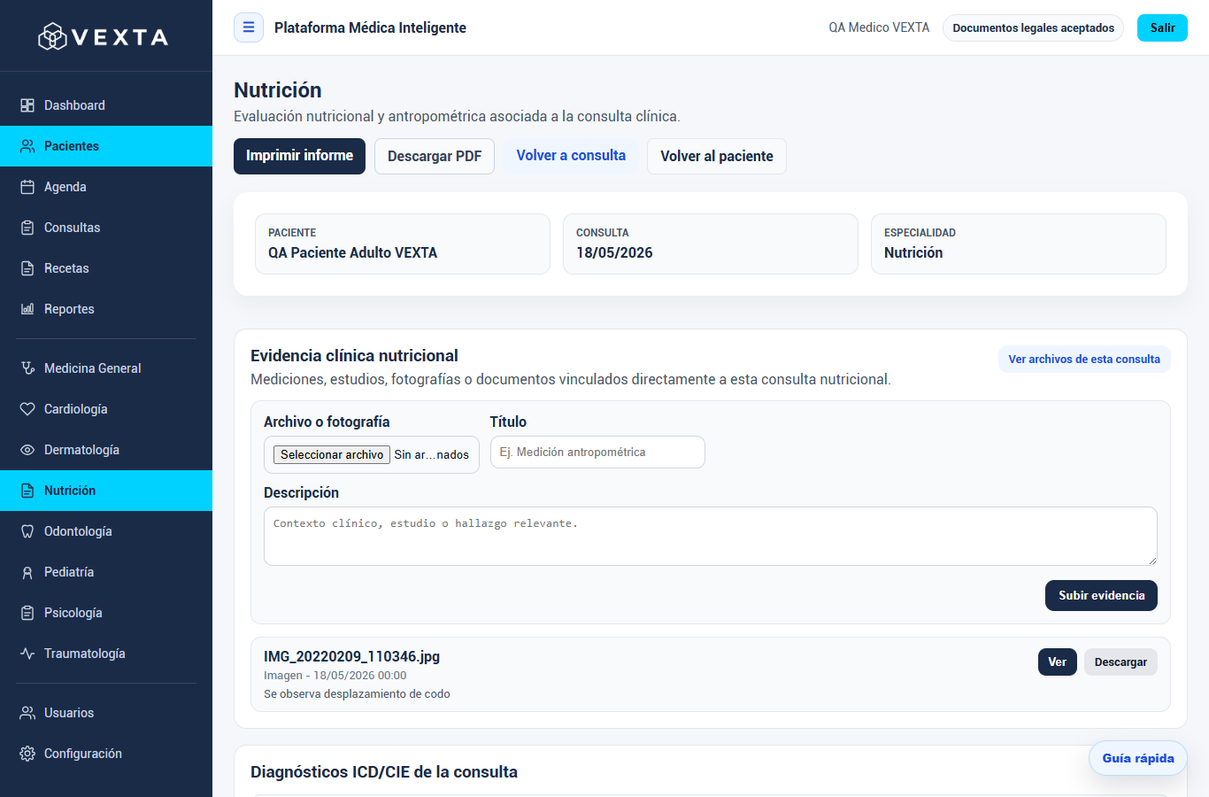The image size is (1209, 797).
Task: Click the Psicología clipboard icon
Action: click(x=27, y=613)
